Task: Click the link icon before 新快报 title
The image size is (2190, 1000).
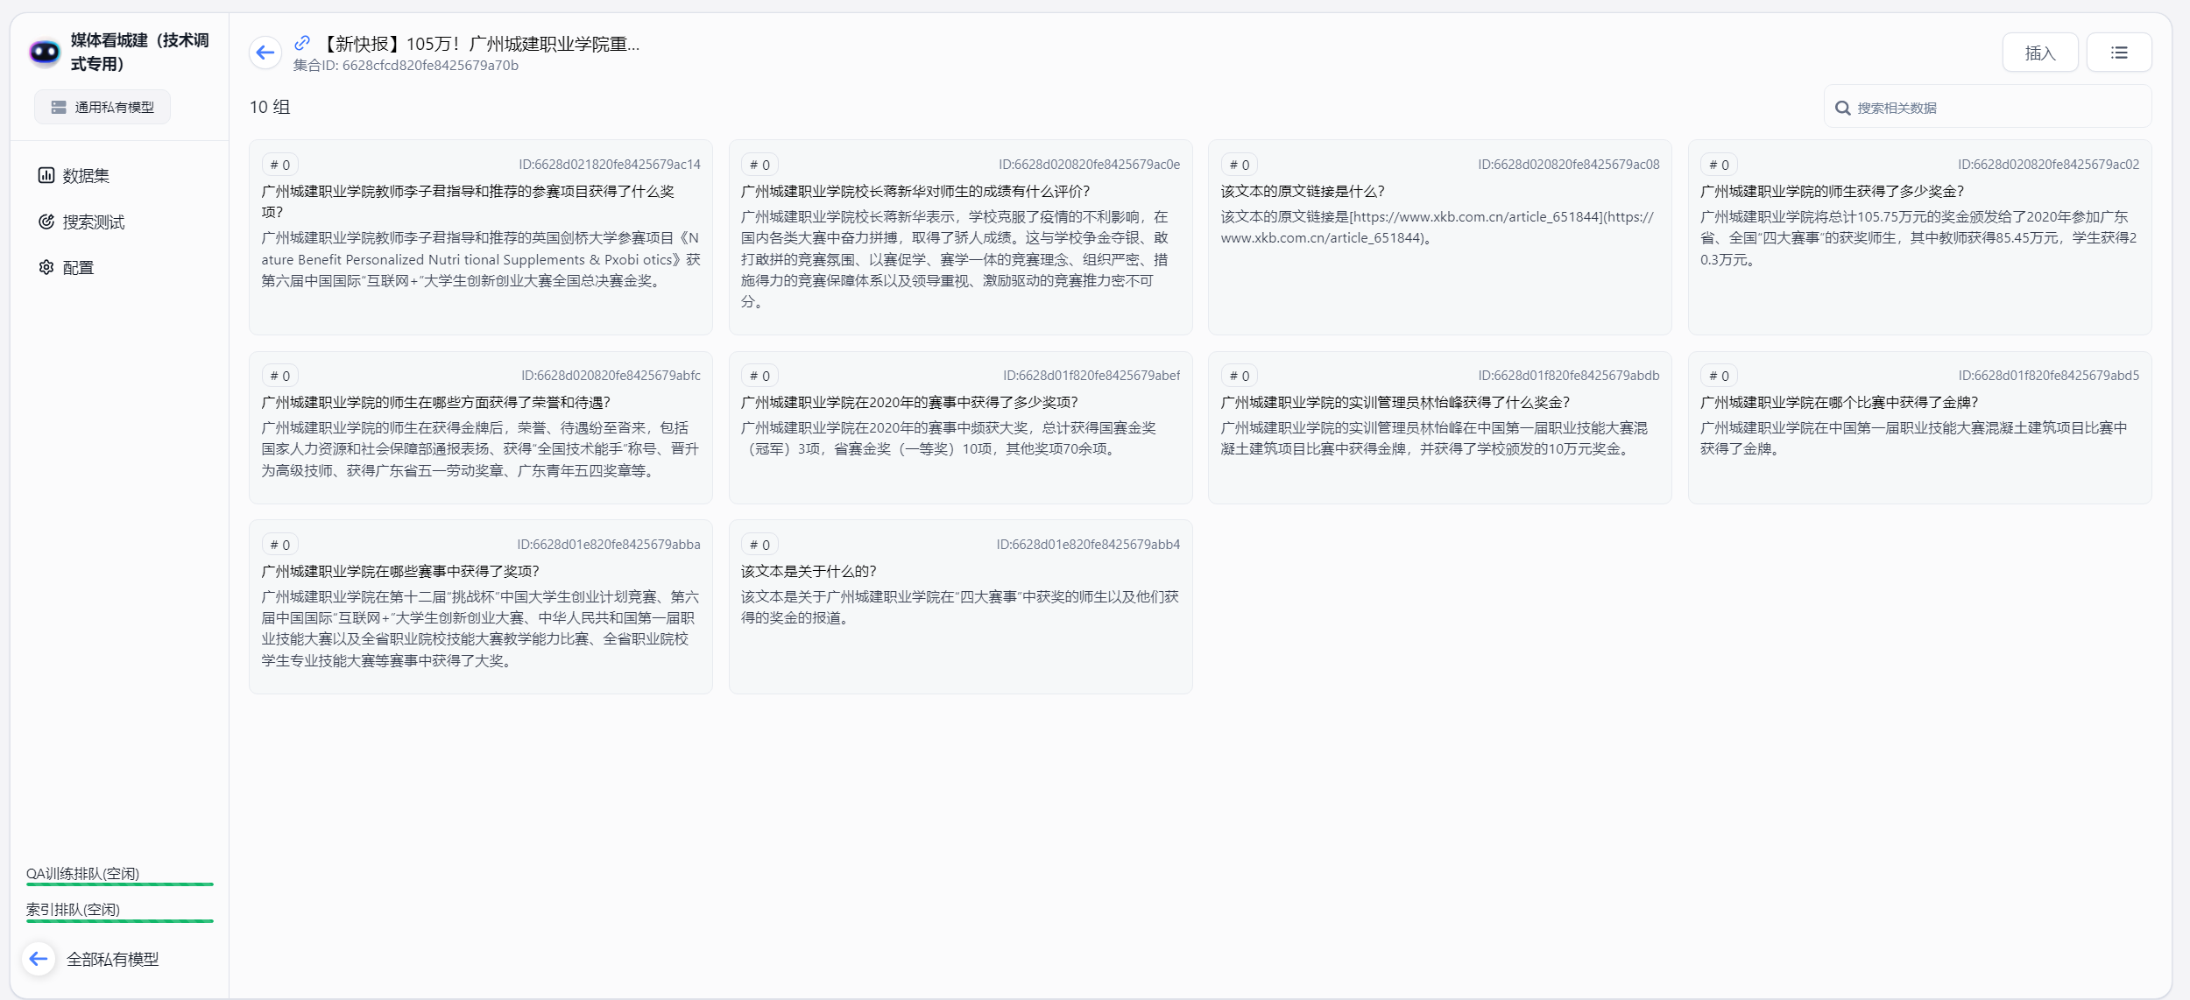Action: coord(302,42)
